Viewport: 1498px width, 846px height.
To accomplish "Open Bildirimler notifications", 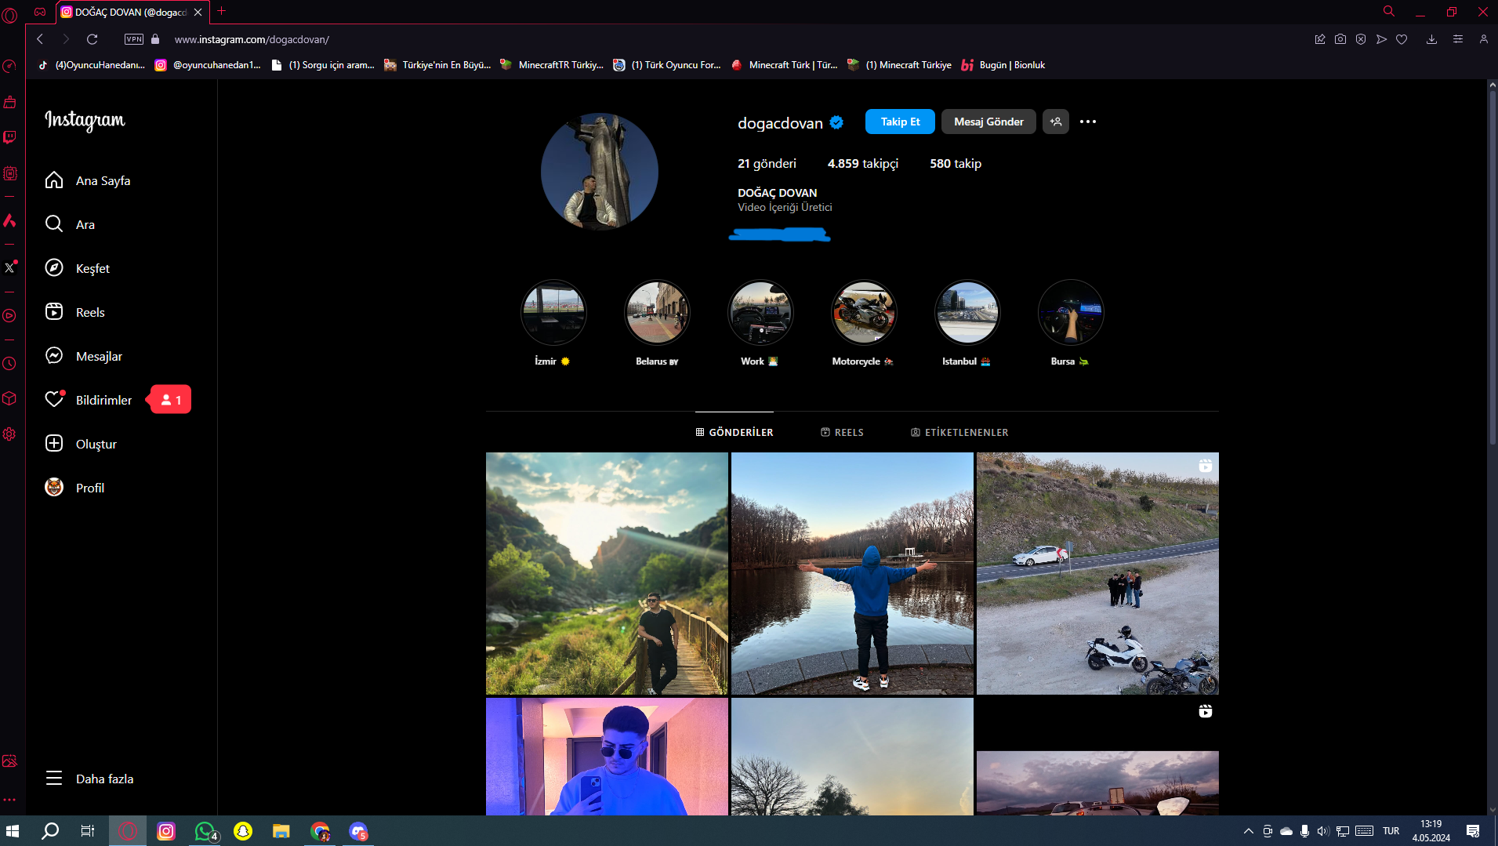I will (x=88, y=400).
